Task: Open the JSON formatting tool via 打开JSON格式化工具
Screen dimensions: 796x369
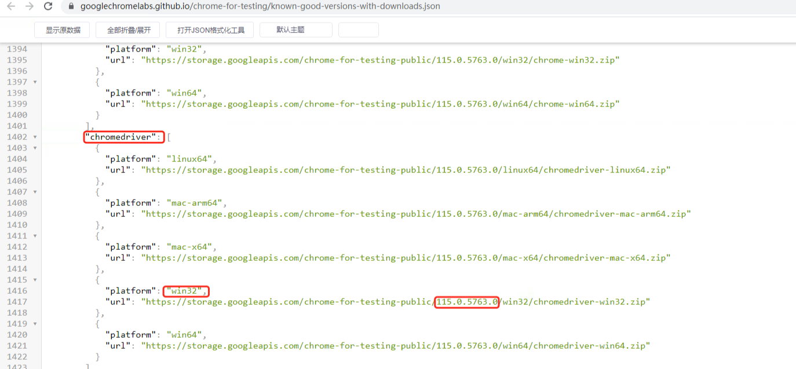Action: [x=210, y=29]
